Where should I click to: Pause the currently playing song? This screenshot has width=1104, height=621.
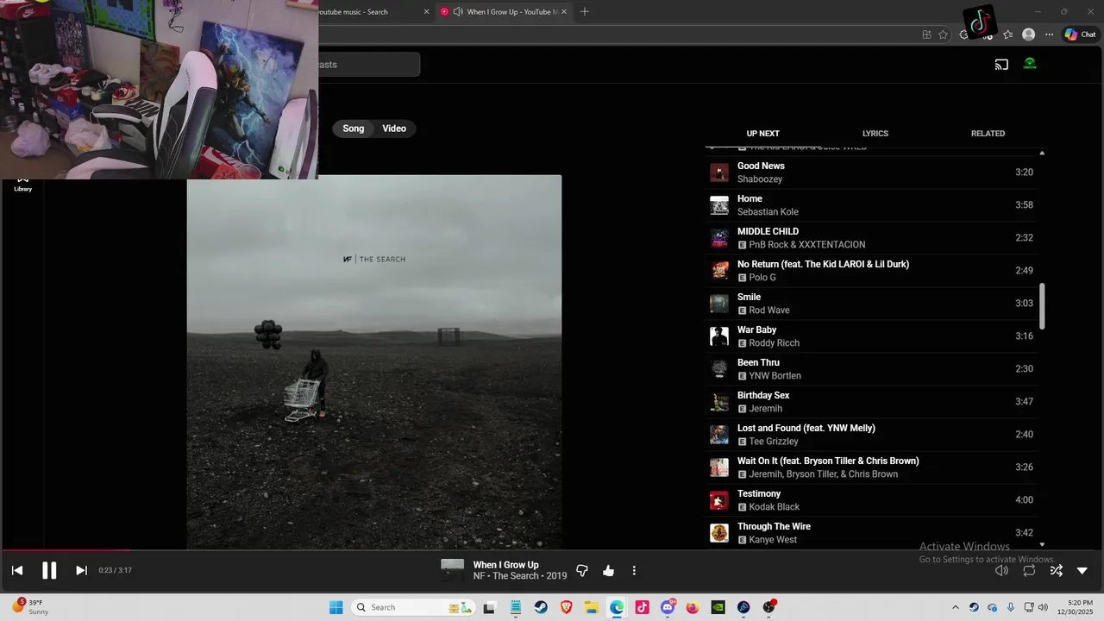pos(49,570)
